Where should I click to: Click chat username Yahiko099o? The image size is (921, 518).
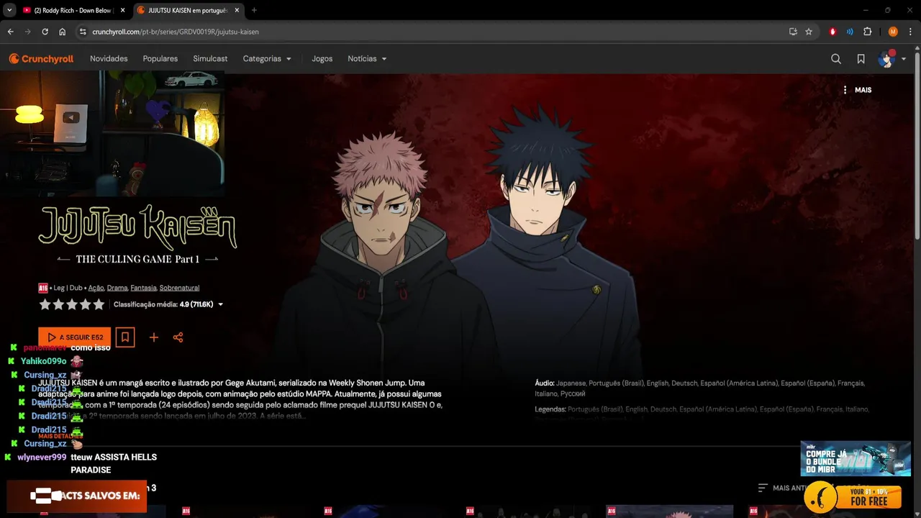pyautogui.click(x=43, y=361)
